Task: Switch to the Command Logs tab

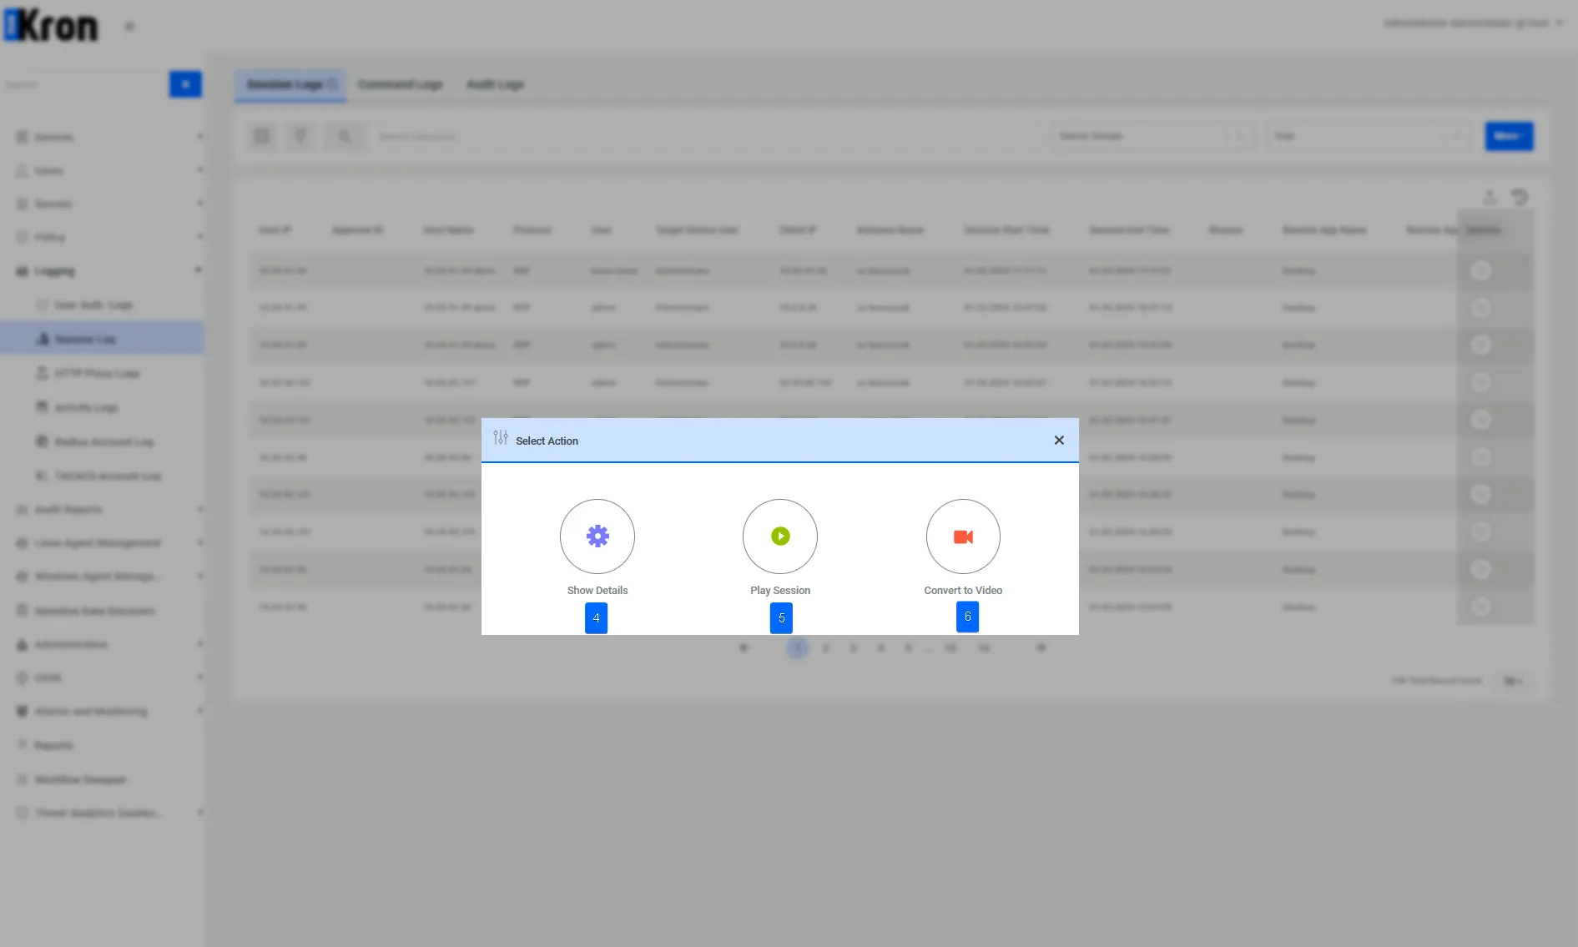Action: click(401, 84)
